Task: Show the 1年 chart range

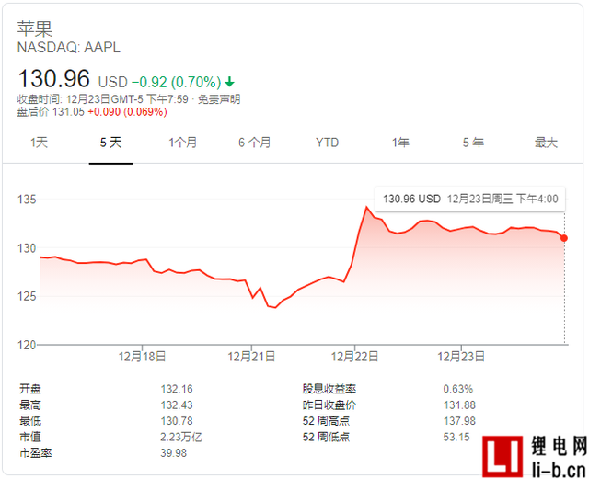Action: coord(400,143)
